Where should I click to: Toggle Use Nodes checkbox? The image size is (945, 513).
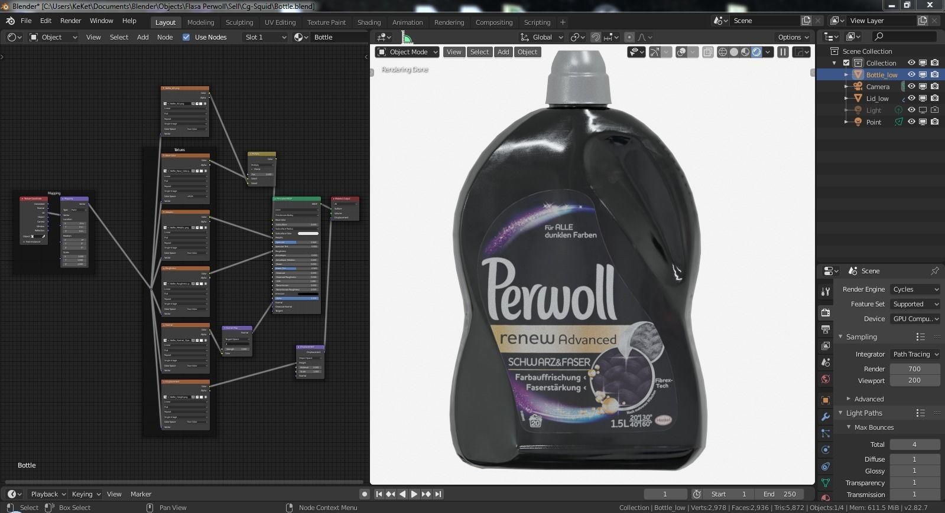point(186,37)
